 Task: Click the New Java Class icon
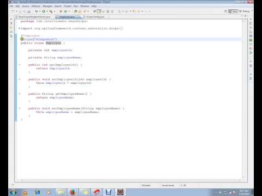pos(65,11)
